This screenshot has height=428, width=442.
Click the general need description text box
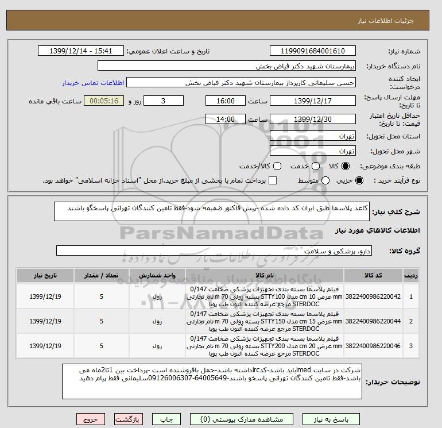(x=212, y=211)
